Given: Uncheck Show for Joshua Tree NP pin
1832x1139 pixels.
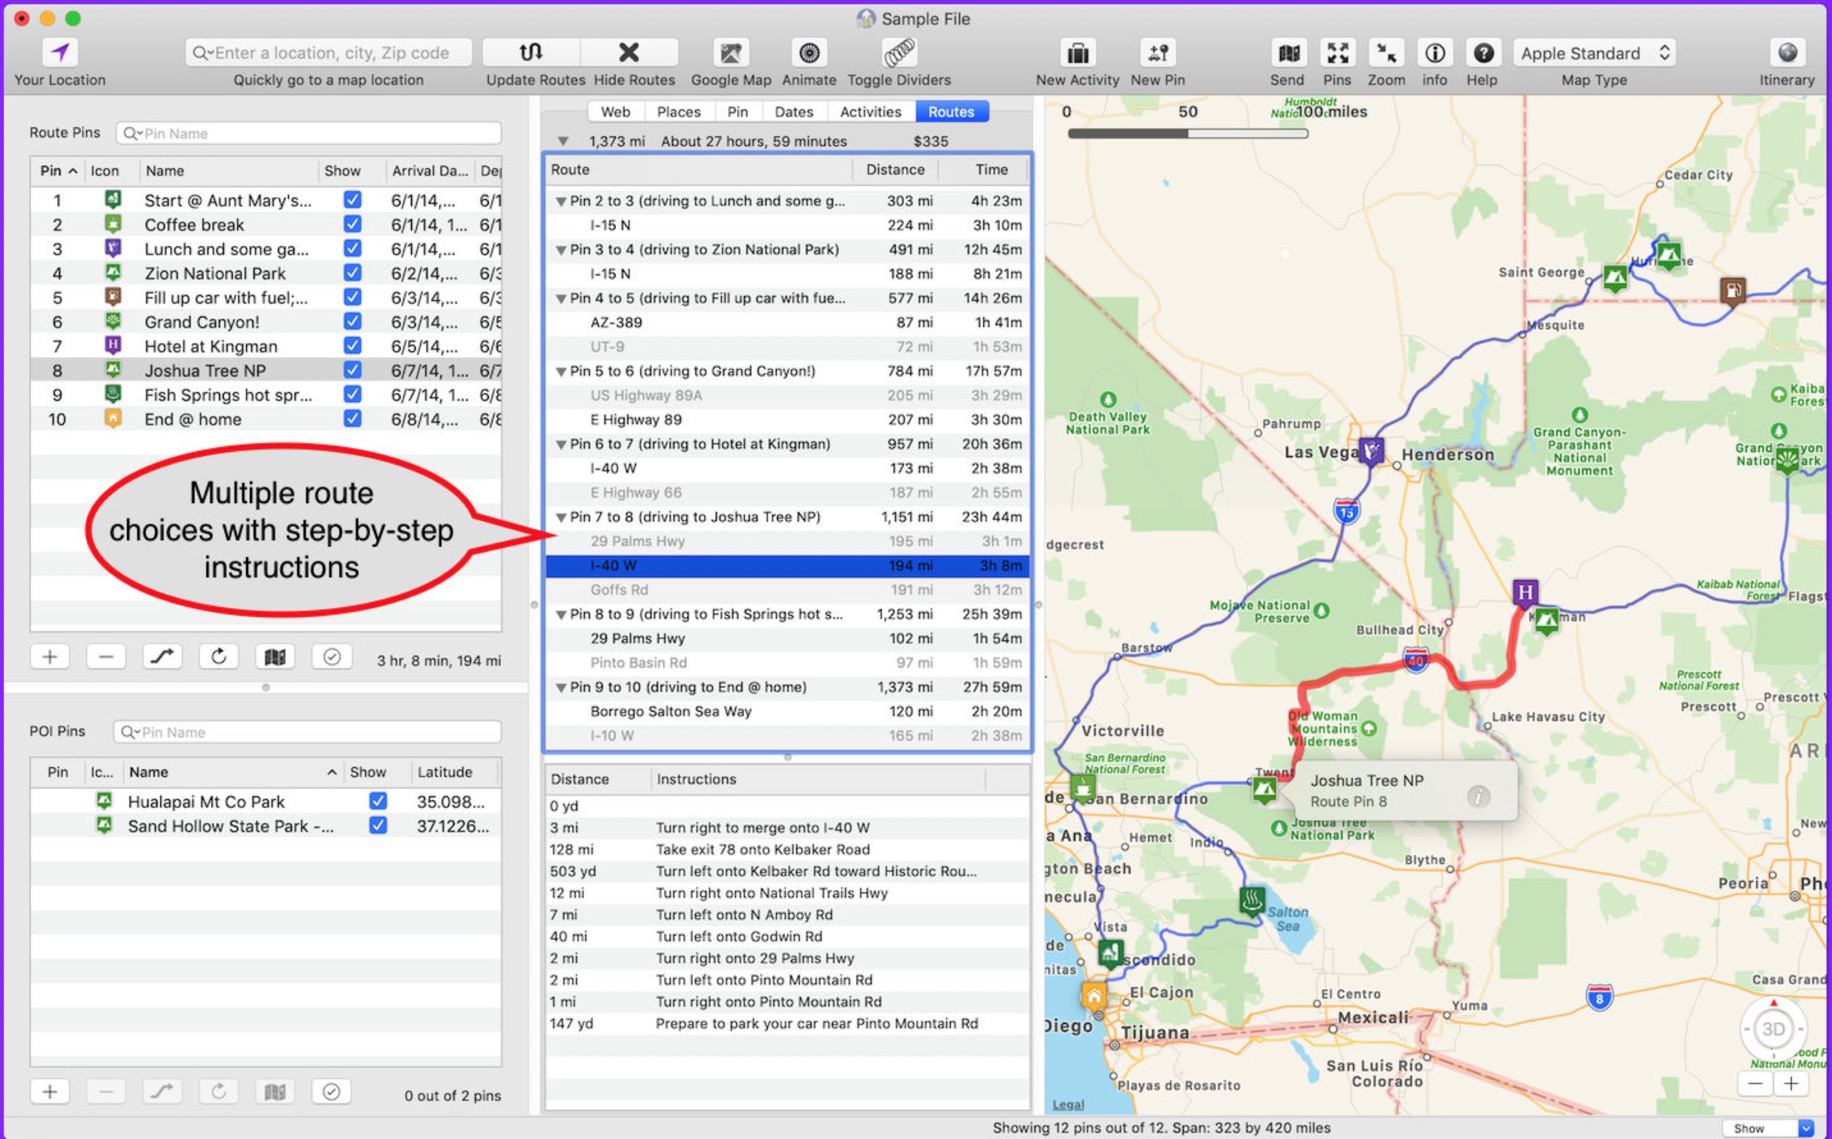Looking at the screenshot, I should tap(352, 370).
